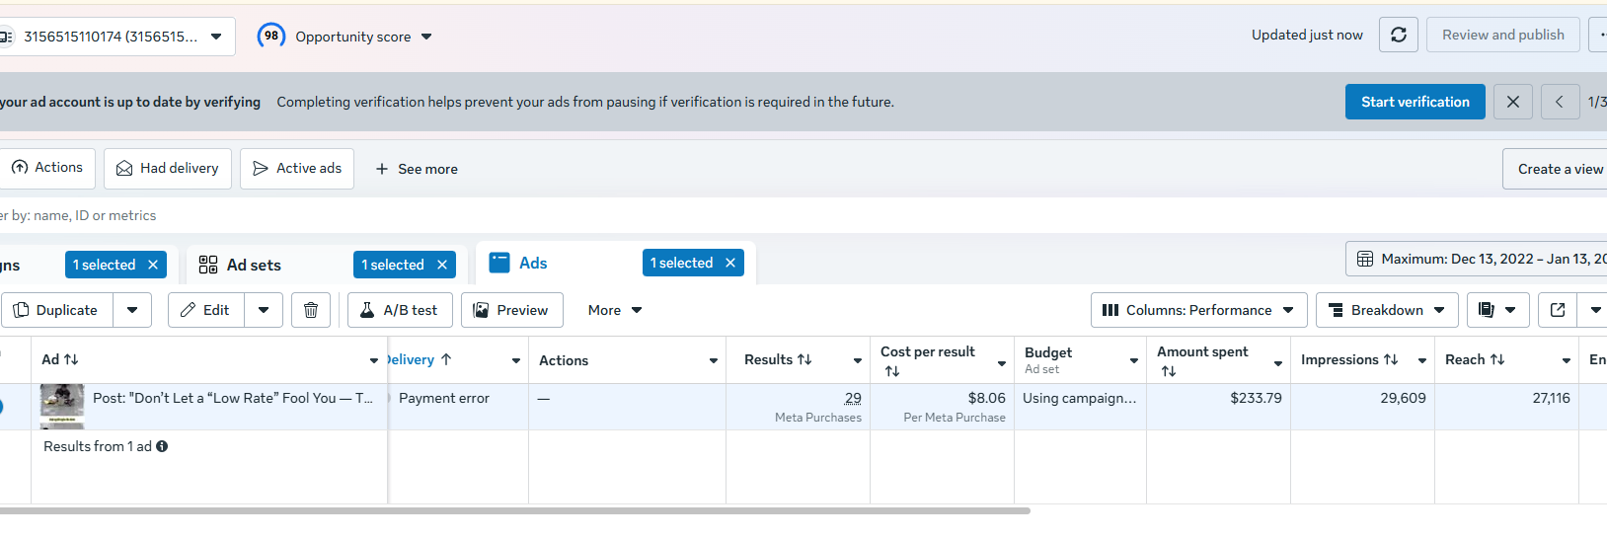
Task: Expand the Opportunity score dropdown
Action: pos(426,37)
